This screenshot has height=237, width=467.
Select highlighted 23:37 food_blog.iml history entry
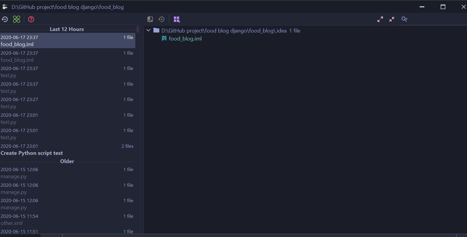tap(68, 41)
